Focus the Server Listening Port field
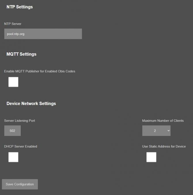 click(x=12, y=131)
